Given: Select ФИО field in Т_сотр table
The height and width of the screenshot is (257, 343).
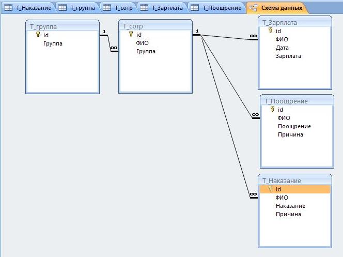Looking at the screenshot, I should (155, 43).
